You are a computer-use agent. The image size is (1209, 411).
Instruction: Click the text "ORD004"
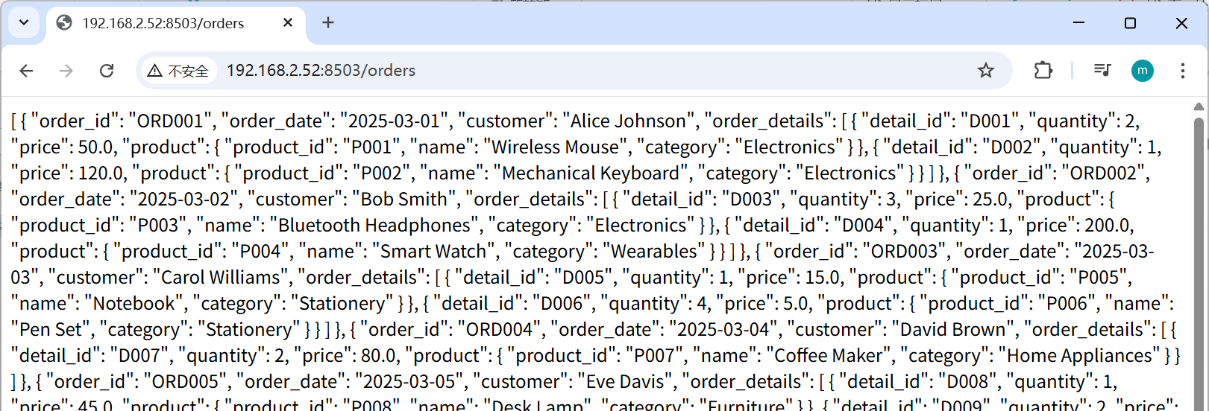pos(500,329)
